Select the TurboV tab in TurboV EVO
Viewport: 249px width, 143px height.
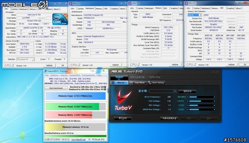(x=119, y=77)
